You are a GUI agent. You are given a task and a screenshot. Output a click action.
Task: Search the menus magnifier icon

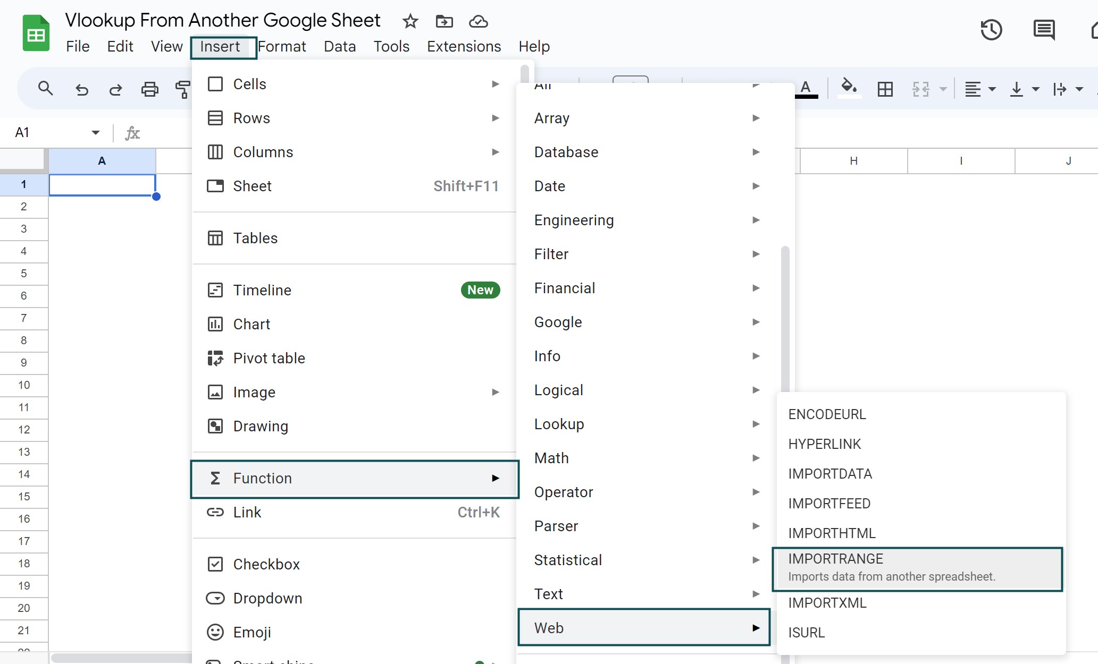point(46,89)
